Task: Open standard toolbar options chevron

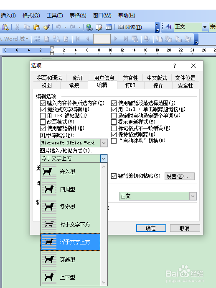Action: [157, 27]
